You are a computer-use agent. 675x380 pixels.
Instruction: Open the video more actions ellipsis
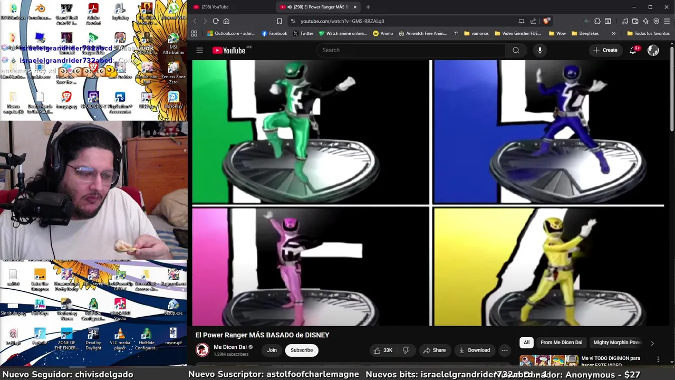(x=505, y=350)
